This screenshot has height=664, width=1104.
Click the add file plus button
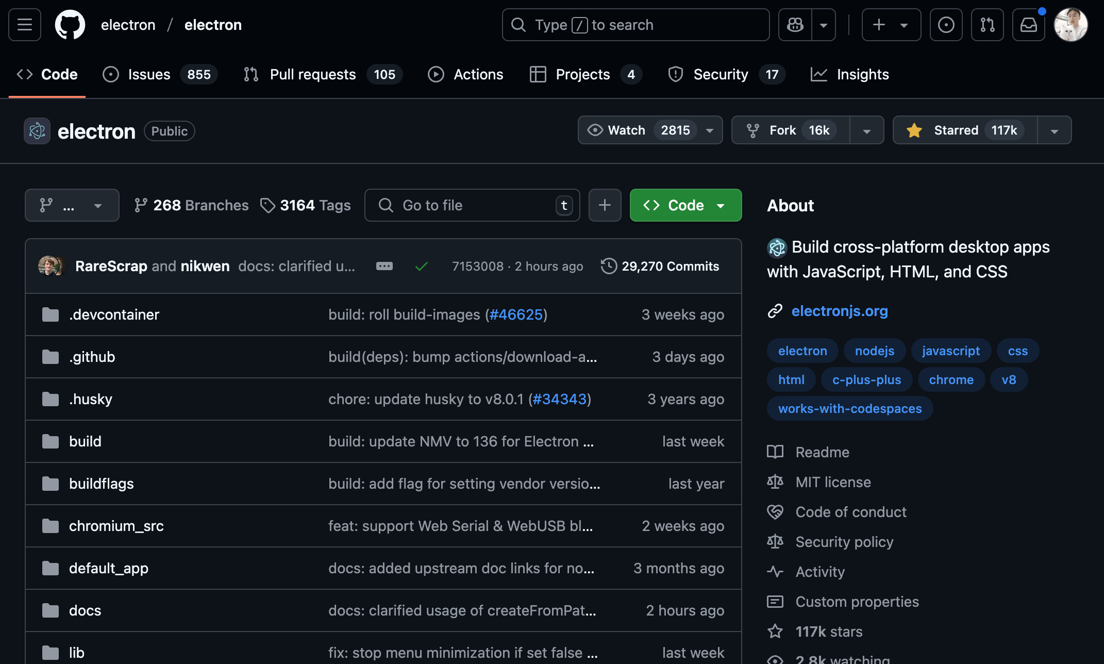point(605,205)
